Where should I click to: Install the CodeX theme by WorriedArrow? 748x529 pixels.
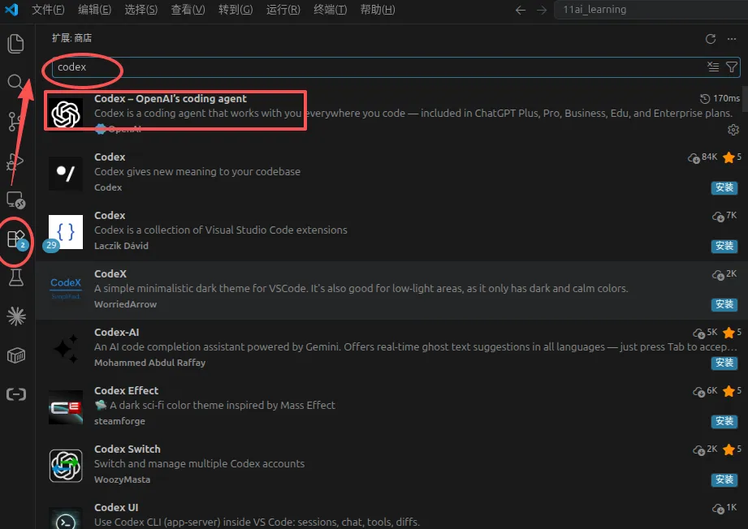(x=724, y=304)
